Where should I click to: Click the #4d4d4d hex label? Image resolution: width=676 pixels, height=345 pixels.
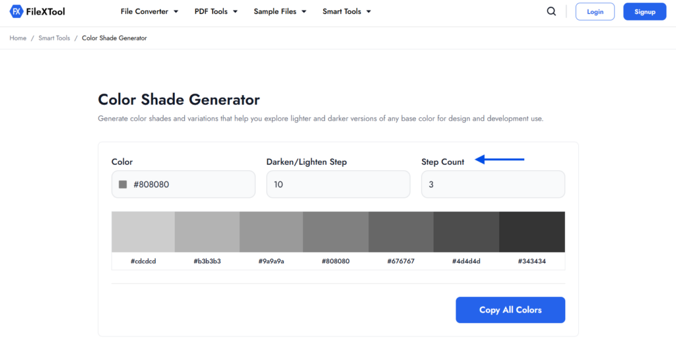pos(467,261)
